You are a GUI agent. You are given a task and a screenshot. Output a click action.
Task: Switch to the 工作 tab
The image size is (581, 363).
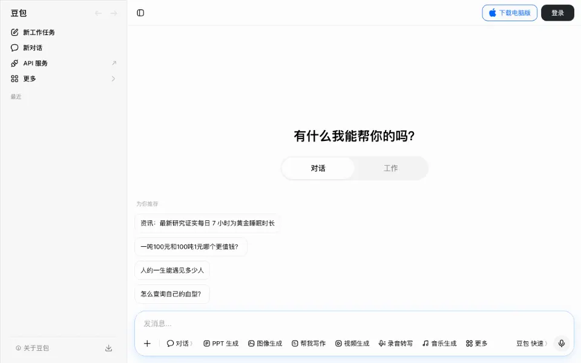(x=390, y=168)
